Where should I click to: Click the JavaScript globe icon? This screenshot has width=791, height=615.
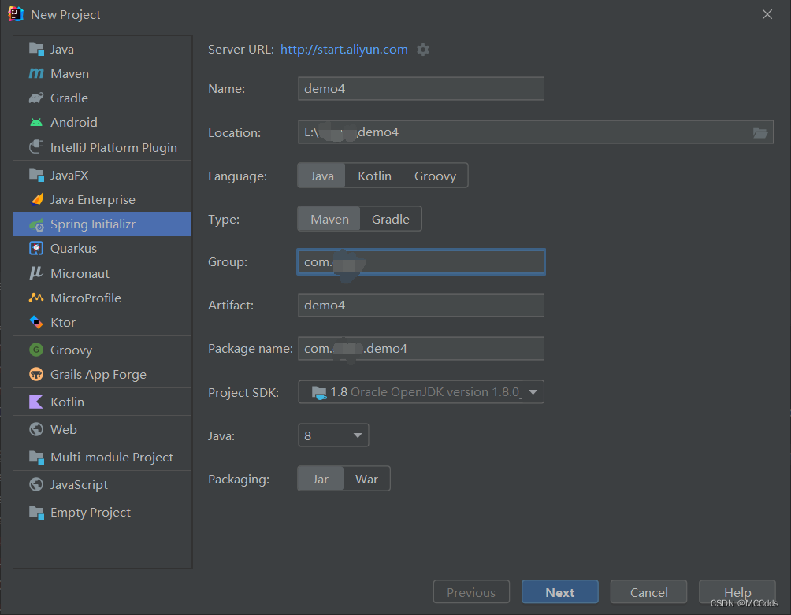36,484
